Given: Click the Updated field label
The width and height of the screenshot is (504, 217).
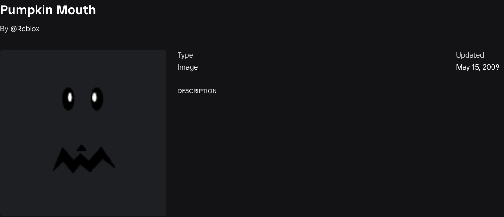Looking at the screenshot, I should [470, 55].
